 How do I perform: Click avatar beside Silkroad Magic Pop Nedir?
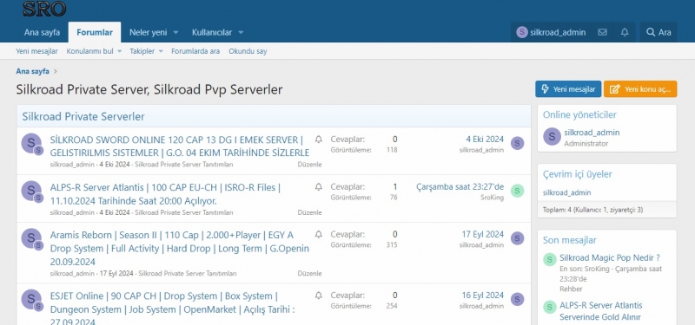click(550, 259)
